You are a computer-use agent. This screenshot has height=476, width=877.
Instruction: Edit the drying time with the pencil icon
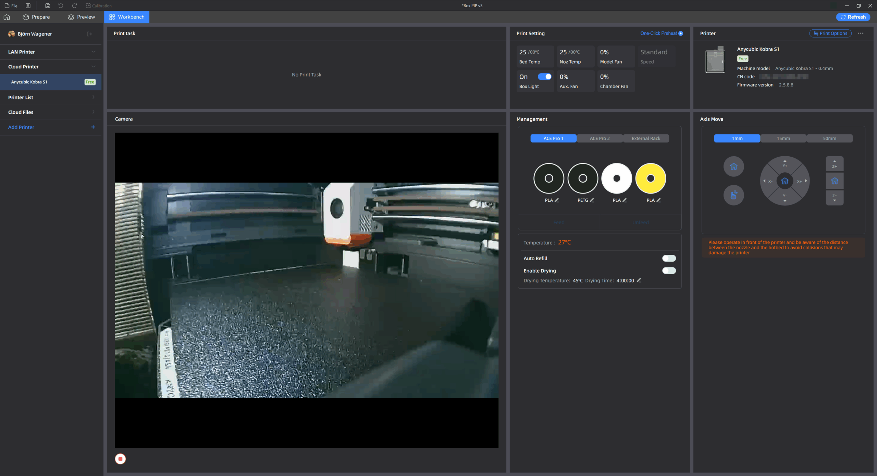tap(639, 280)
